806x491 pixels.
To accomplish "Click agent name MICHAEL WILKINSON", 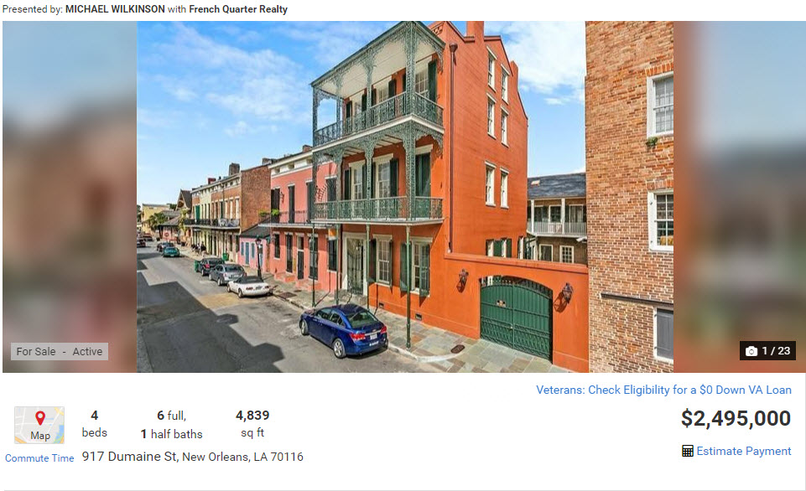I will [115, 9].
